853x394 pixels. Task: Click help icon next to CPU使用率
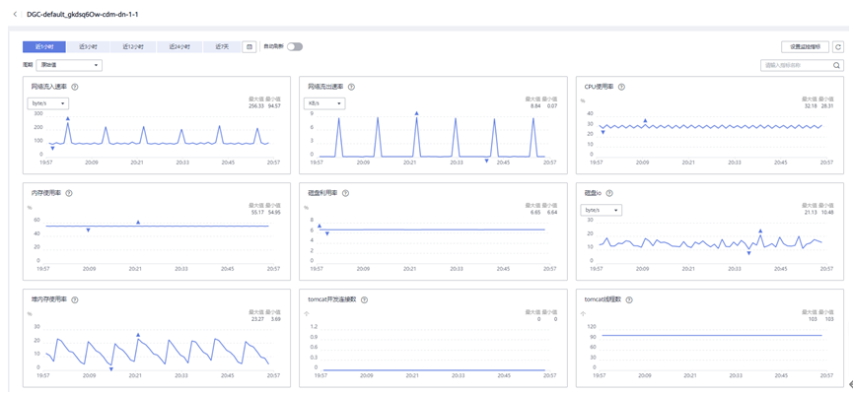point(622,87)
